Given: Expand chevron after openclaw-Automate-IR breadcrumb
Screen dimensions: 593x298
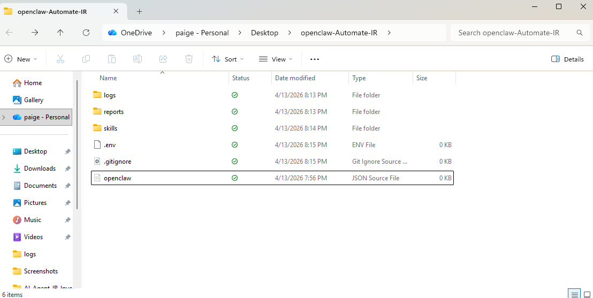Looking at the screenshot, I should (x=389, y=33).
